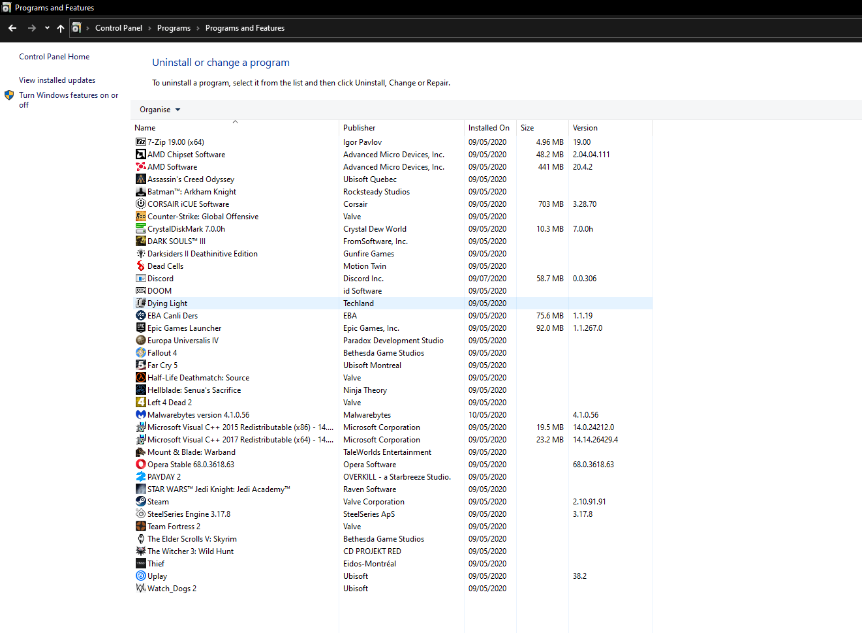This screenshot has width=862, height=633.
Task: Select the Skyrim icon
Action: tap(140, 539)
